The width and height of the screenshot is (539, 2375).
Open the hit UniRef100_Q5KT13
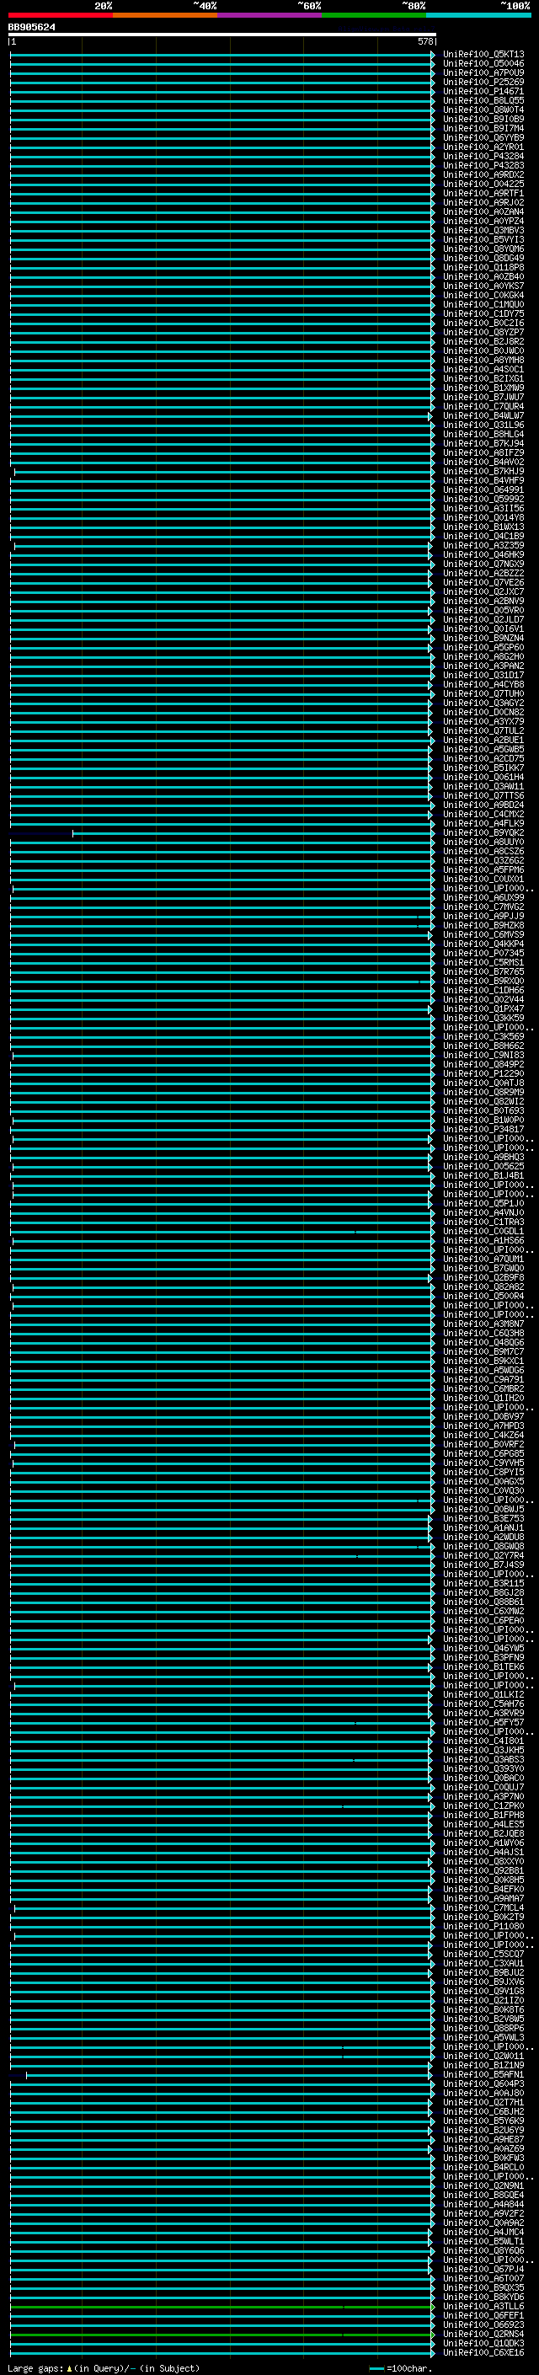point(483,55)
